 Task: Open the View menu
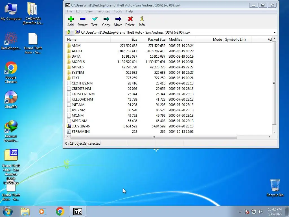(x=89, y=11)
